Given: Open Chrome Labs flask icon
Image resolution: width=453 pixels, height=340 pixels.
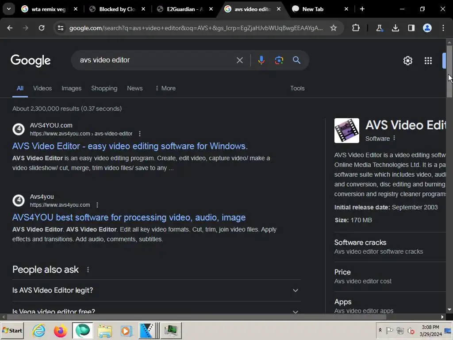Looking at the screenshot, I should click(x=379, y=28).
